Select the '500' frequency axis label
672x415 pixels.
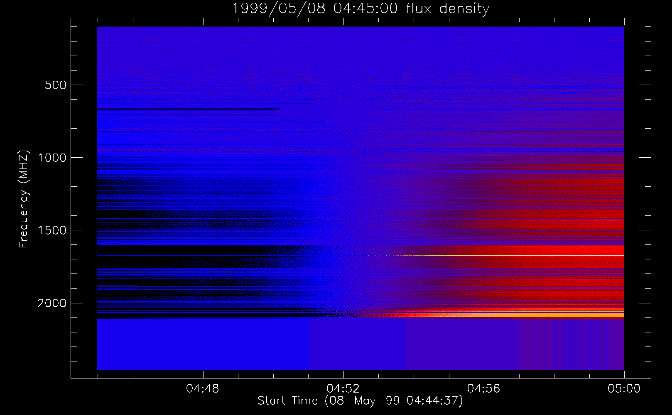[56, 85]
